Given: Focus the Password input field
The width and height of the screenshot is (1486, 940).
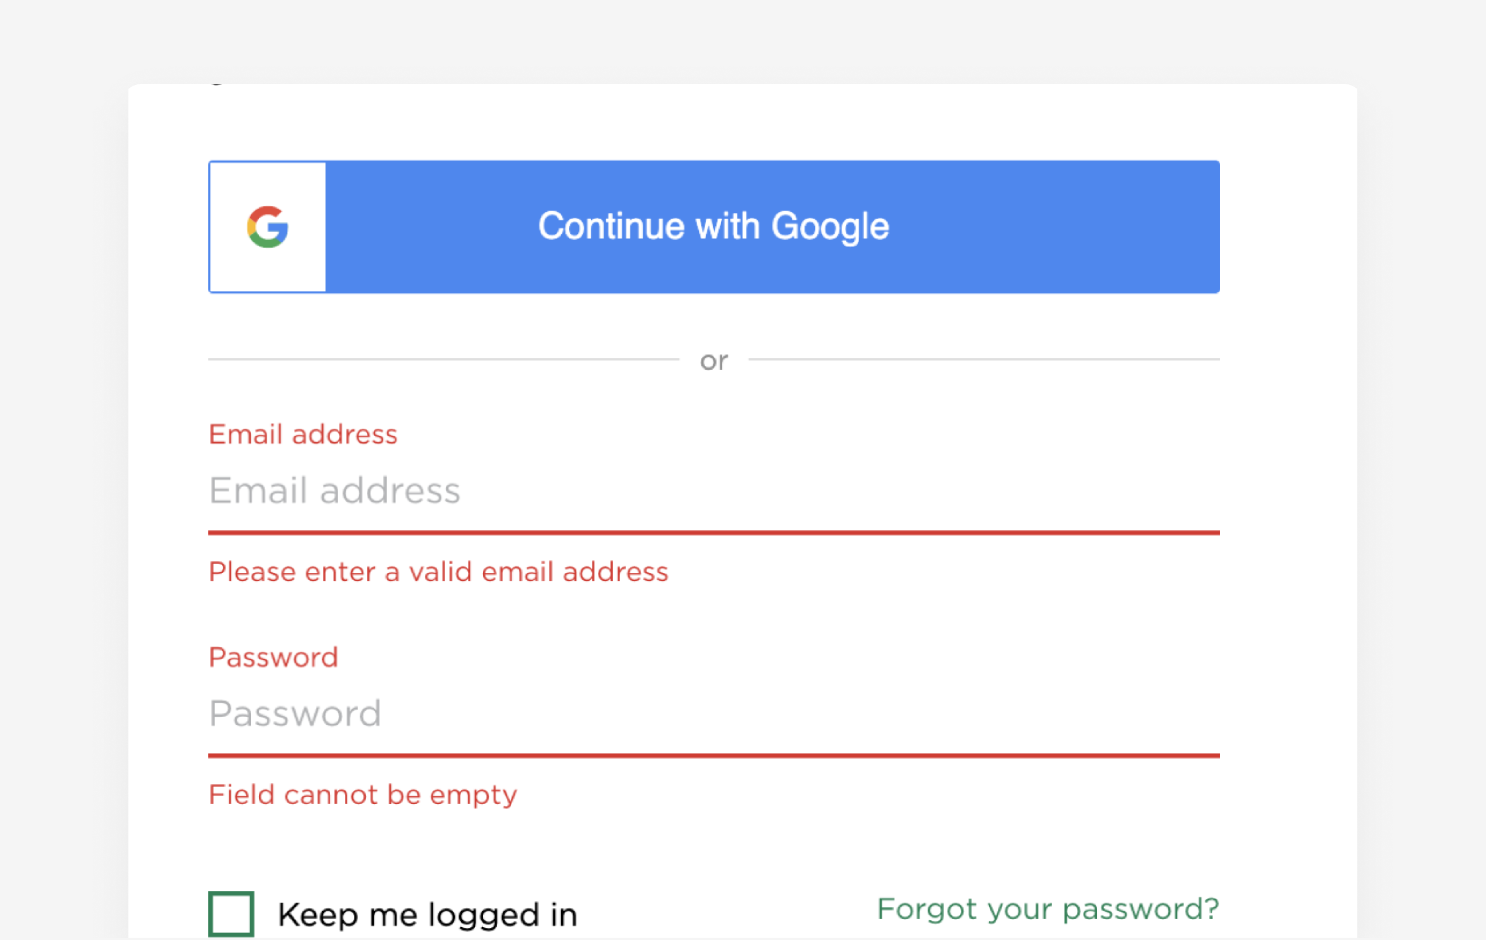Looking at the screenshot, I should [713, 713].
